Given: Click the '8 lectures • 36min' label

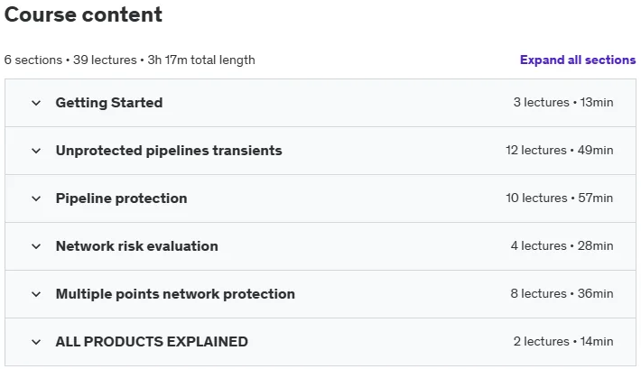Looking at the screenshot, I should [562, 293].
